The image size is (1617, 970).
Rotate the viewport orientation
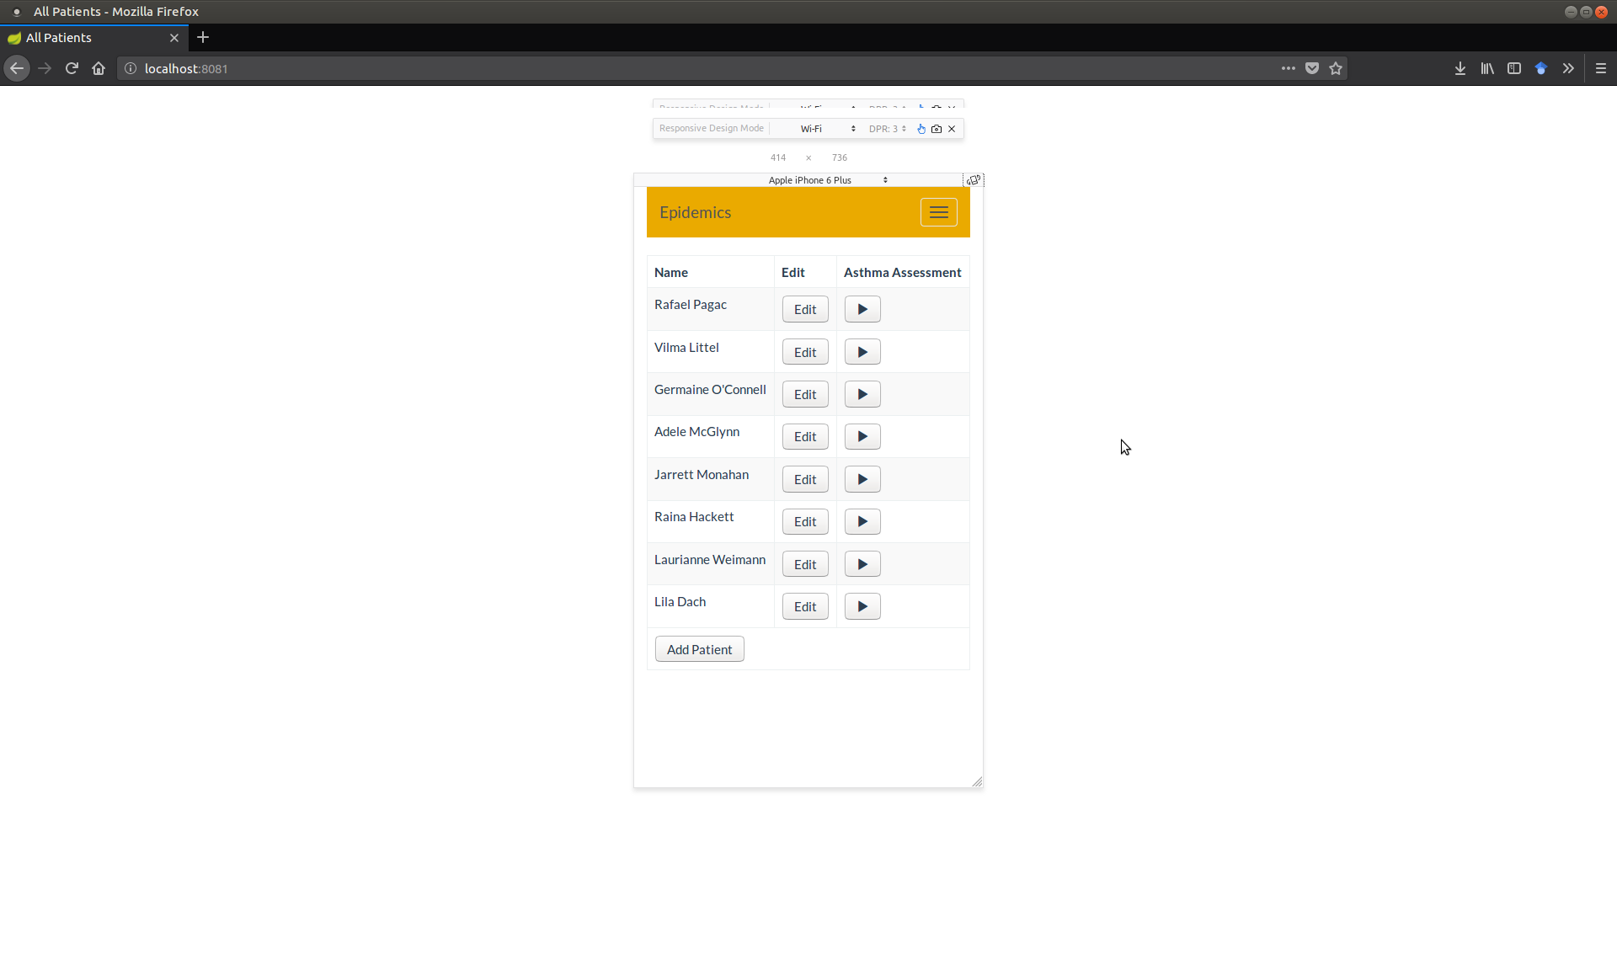click(x=974, y=180)
